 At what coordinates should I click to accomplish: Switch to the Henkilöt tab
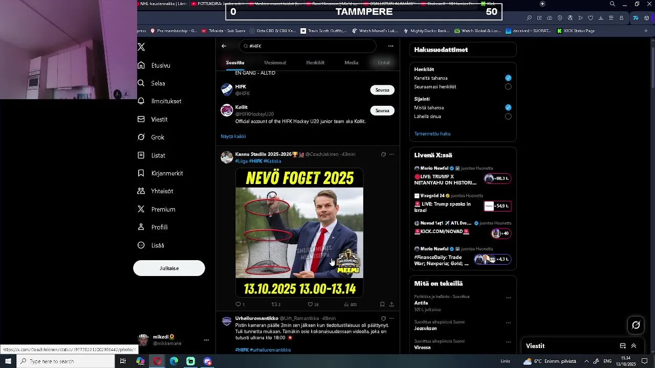315,62
